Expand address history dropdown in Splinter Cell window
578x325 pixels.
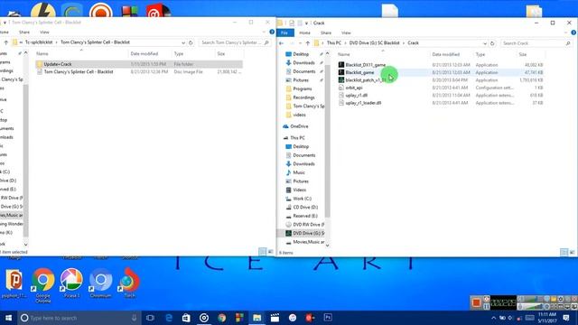point(183,42)
